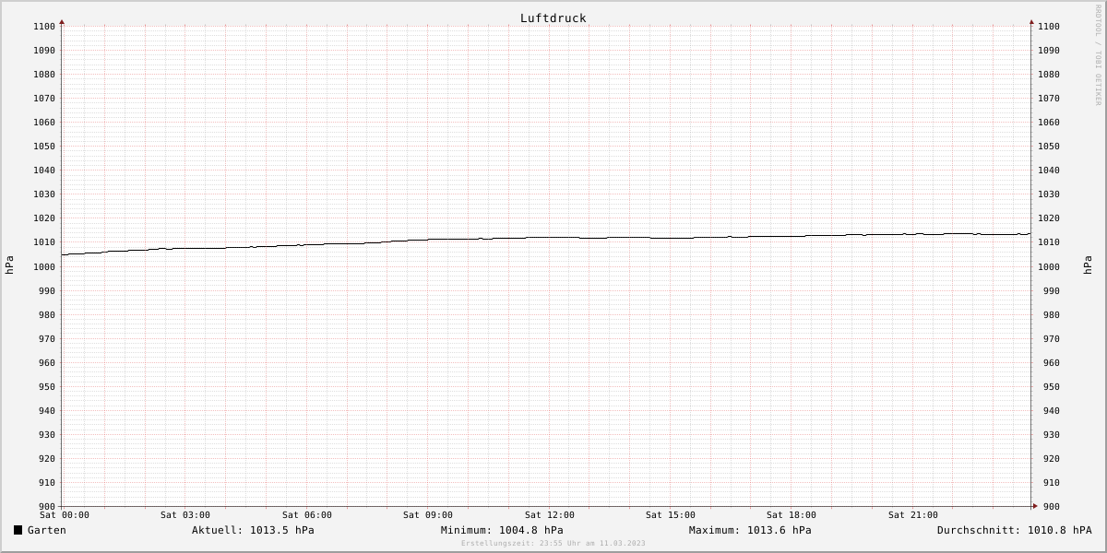
Task: Click the 1050 label on left axis
Action: 43,147
